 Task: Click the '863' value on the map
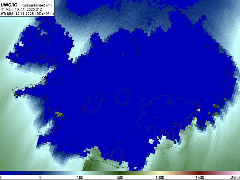click(60, 114)
